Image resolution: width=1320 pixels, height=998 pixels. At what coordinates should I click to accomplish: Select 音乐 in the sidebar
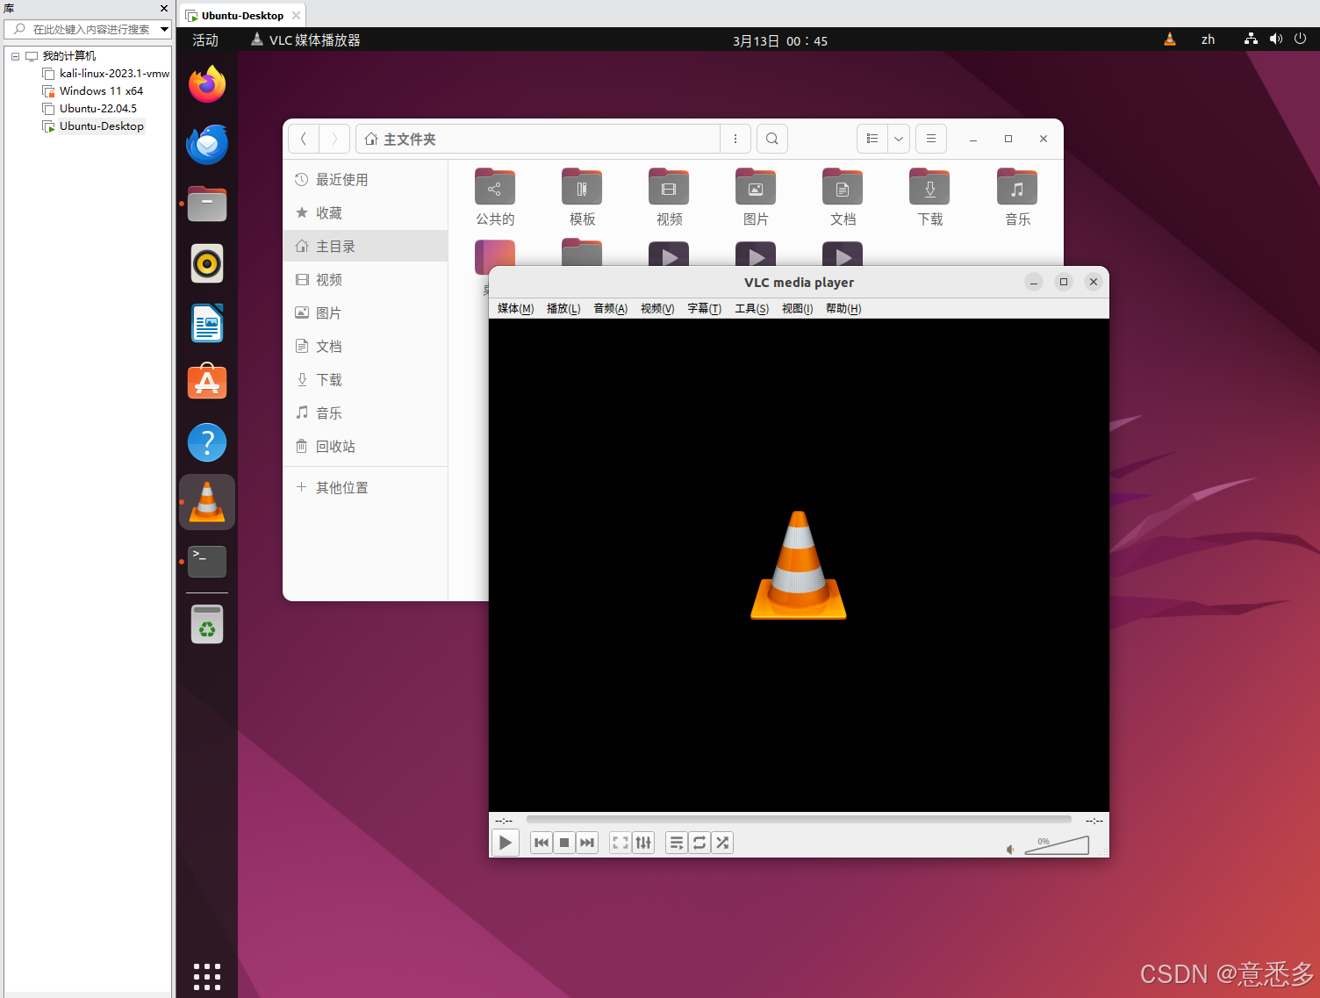click(365, 413)
